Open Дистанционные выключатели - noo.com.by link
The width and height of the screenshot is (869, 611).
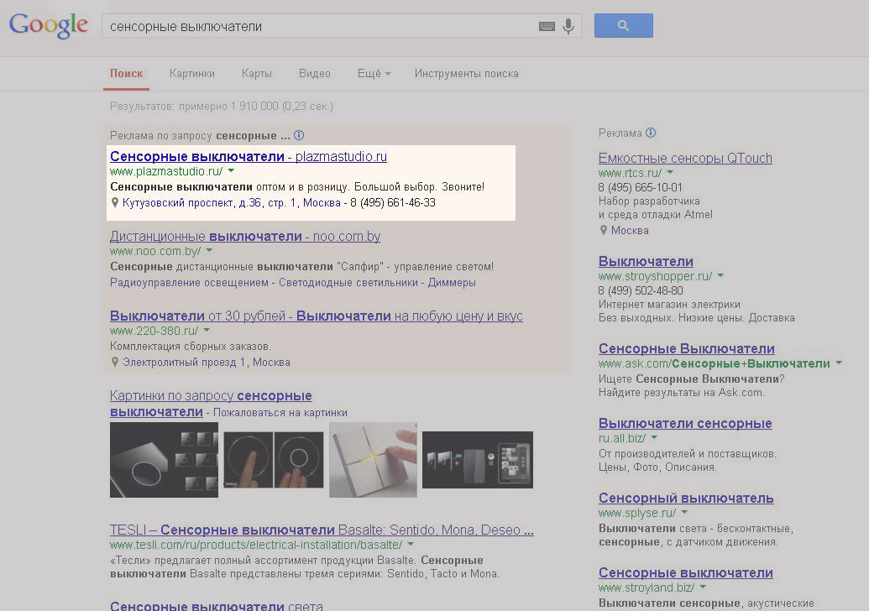tap(245, 237)
